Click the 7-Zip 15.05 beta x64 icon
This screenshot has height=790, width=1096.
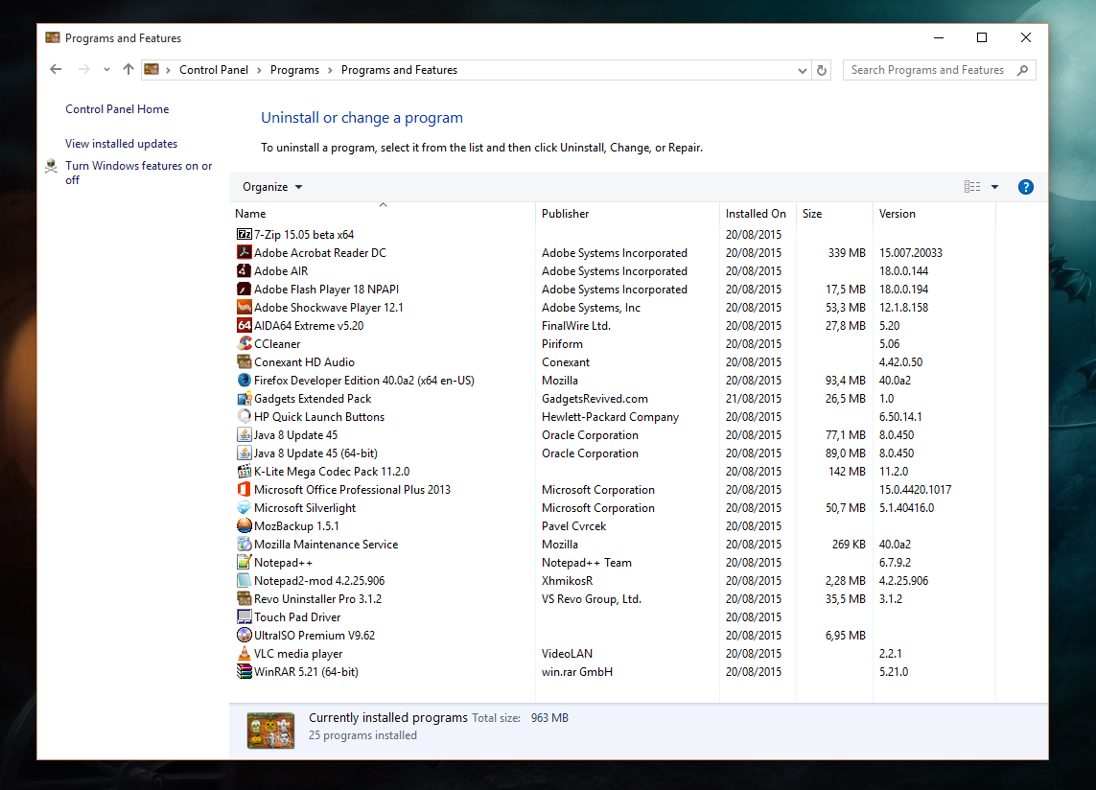click(244, 234)
